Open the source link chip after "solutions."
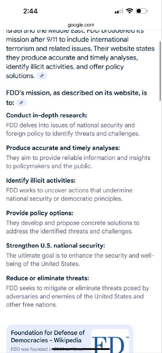Screen dimensions: 162x353 pyautogui.click(x=42, y=76)
